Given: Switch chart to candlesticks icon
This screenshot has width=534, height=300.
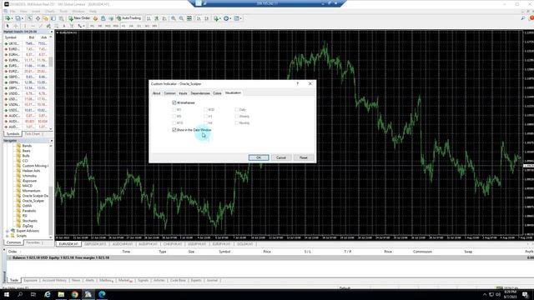Looking at the screenshot, I should click(157, 18).
